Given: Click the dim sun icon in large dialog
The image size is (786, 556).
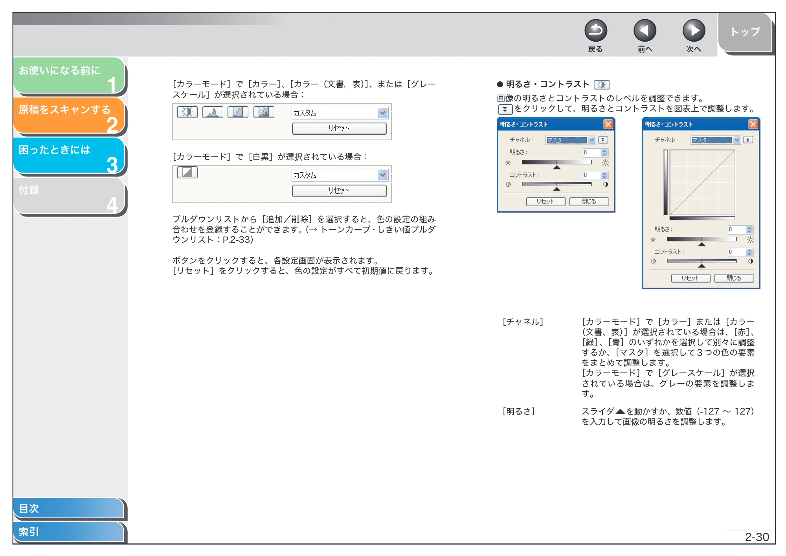Looking at the screenshot, I should pyautogui.click(x=653, y=240).
